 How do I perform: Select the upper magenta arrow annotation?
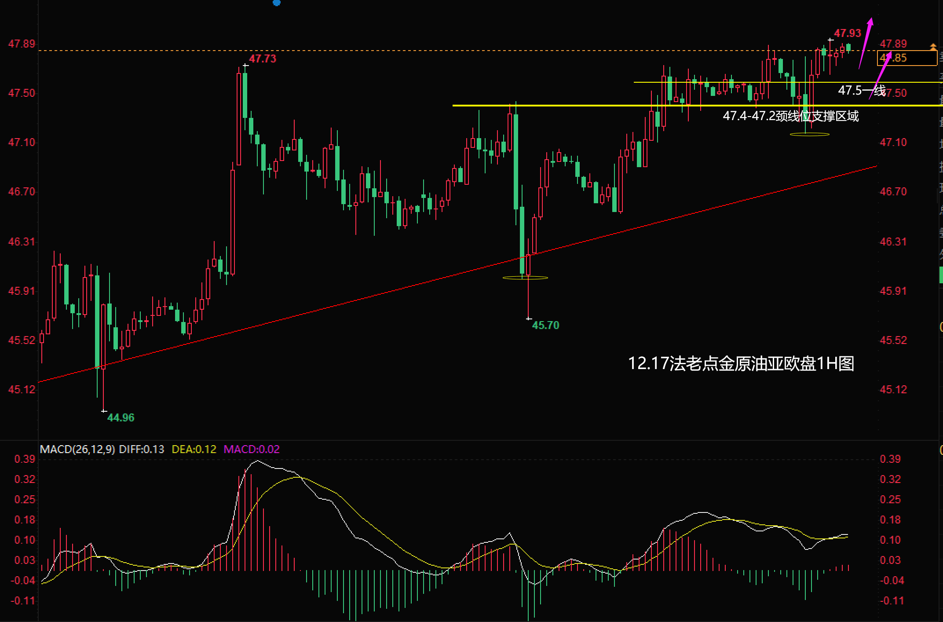(x=866, y=43)
